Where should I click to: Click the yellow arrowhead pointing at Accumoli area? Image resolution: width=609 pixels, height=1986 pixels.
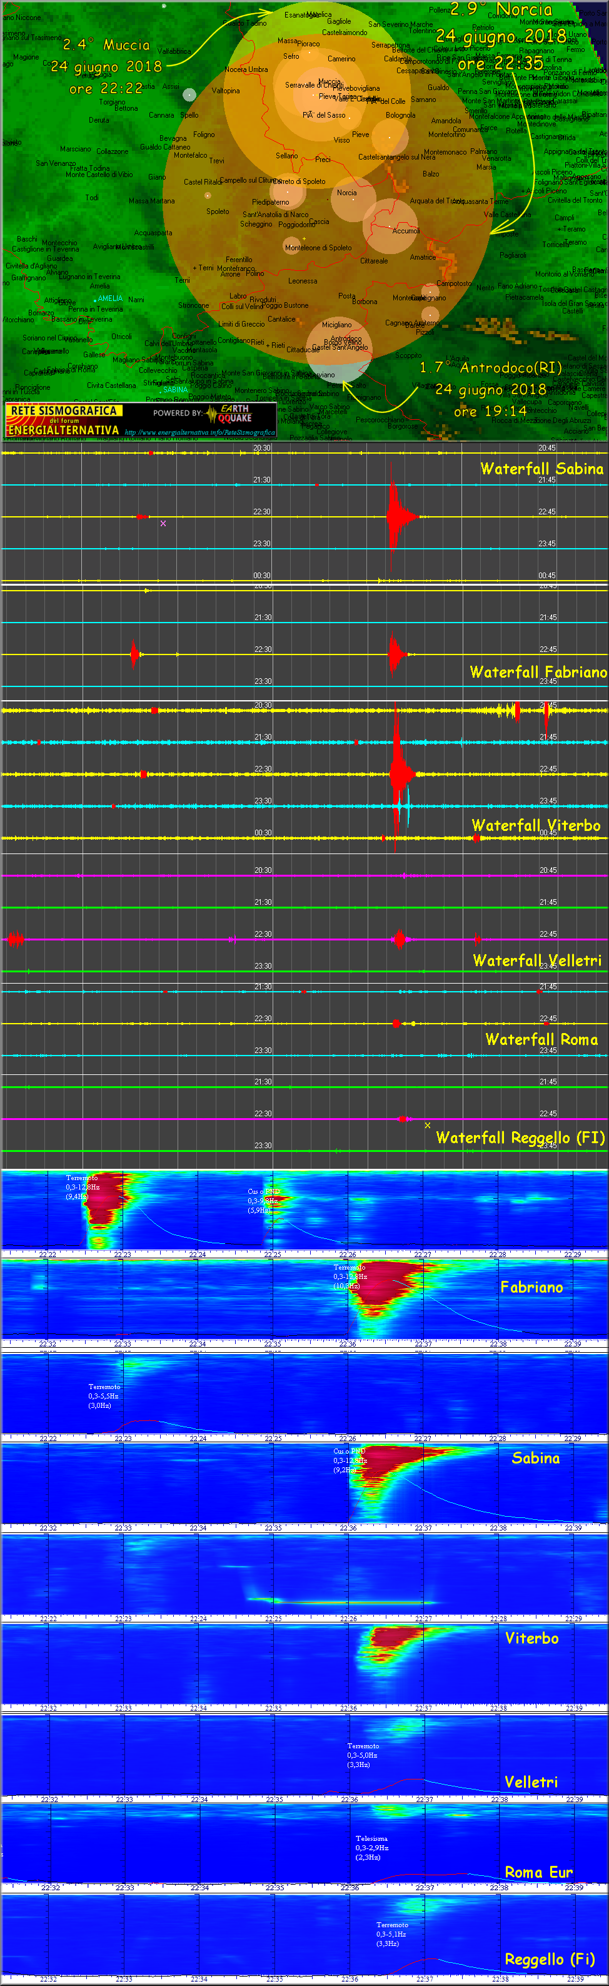[x=496, y=229]
